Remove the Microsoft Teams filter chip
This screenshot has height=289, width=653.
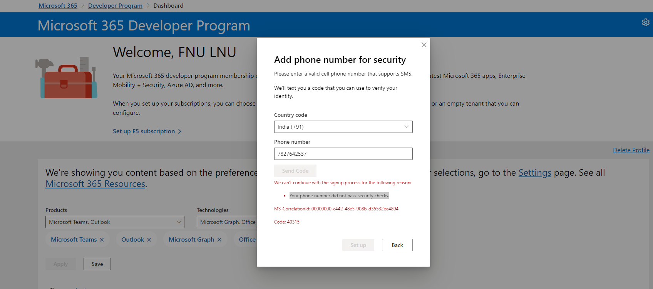click(102, 239)
